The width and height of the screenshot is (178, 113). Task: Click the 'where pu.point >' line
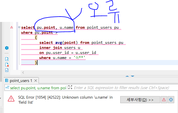coord(39,33)
